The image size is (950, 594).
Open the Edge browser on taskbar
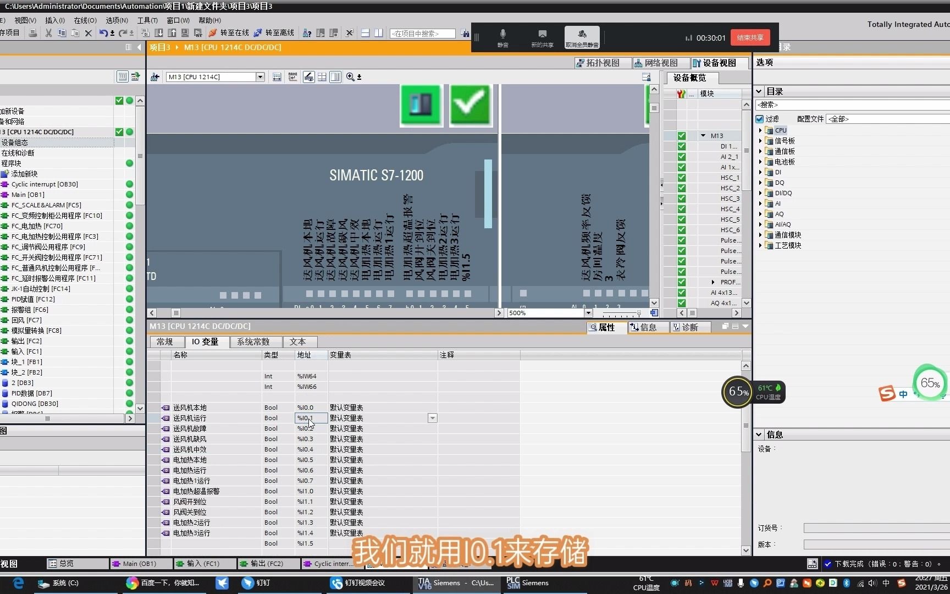tap(18, 583)
